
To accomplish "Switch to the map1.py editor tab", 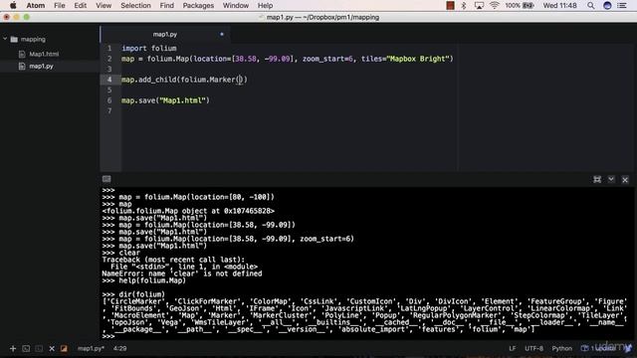I will 165,35.
